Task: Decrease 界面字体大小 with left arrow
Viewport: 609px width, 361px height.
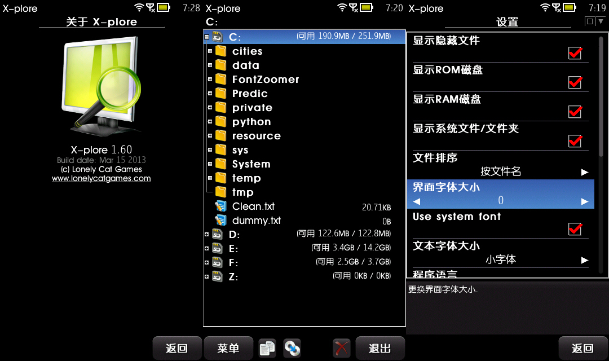Action: point(416,201)
